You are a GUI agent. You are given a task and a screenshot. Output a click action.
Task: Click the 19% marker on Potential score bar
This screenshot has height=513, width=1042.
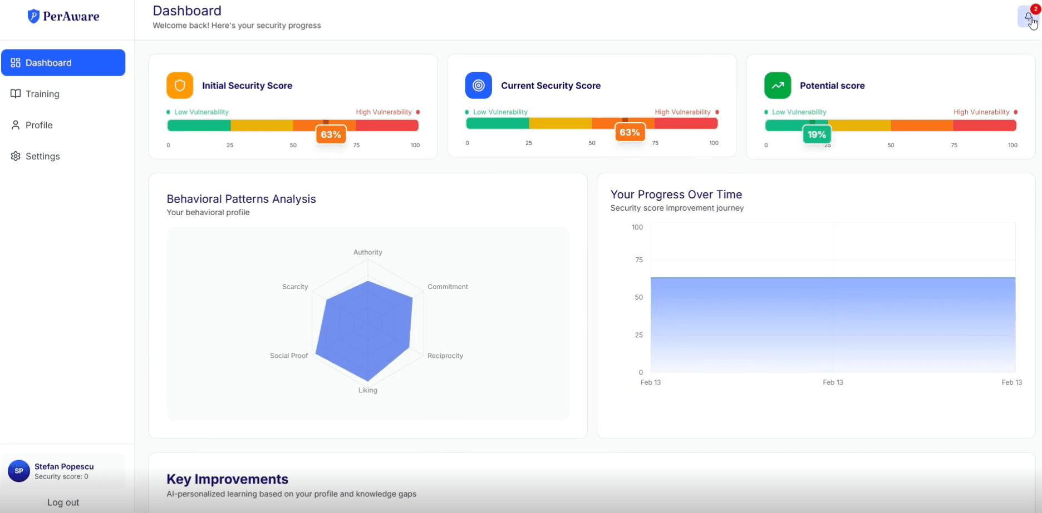[x=817, y=135]
